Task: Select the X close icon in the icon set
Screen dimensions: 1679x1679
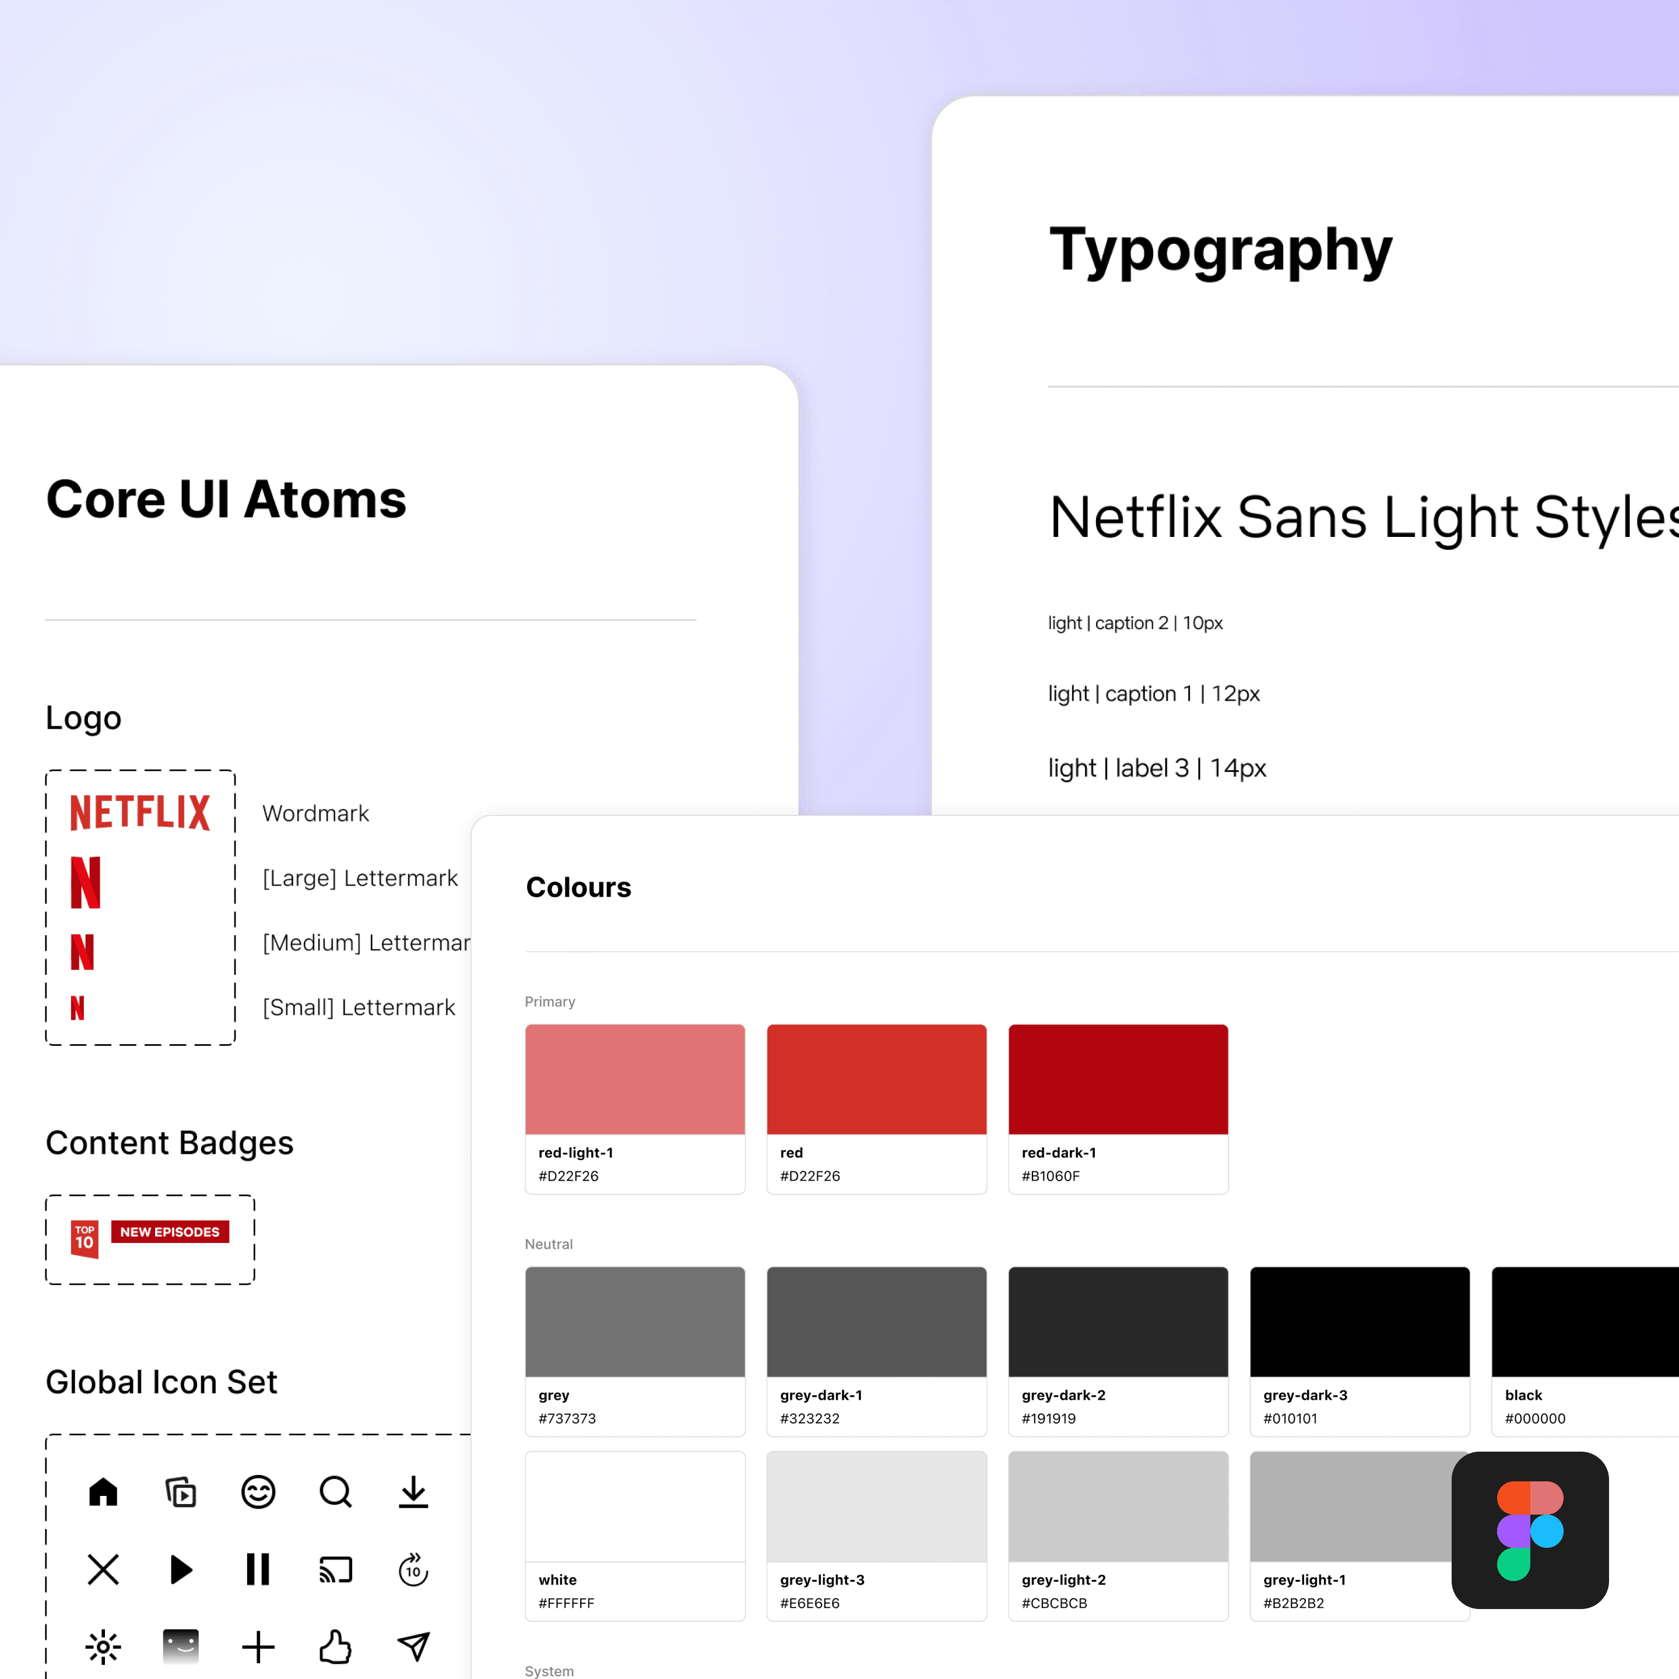Action: (103, 1569)
